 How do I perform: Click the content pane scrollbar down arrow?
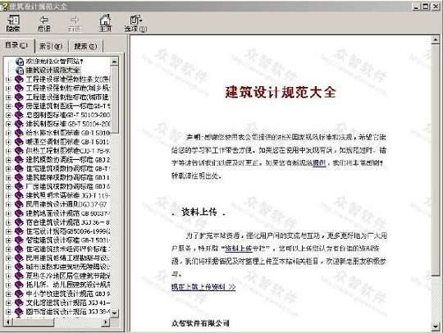[x=436, y=327]
